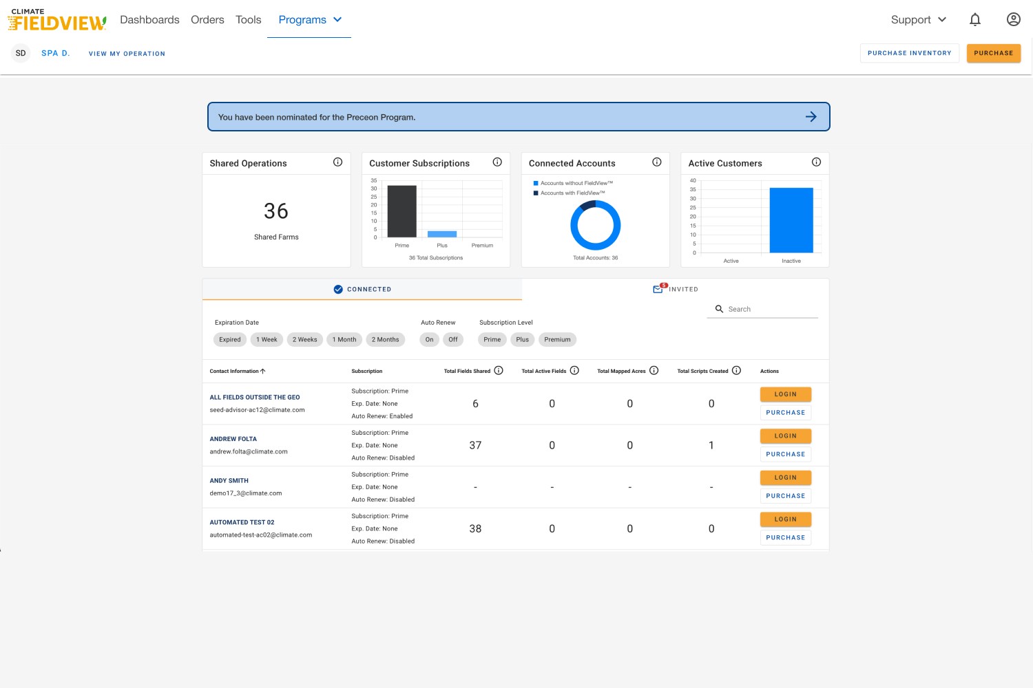Show info for Total Fields Shared column

pyautogui.click(x=499, y=370)
